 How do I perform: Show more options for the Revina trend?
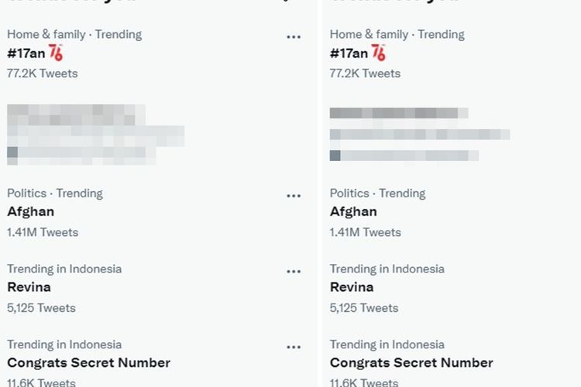coord(294,271)
